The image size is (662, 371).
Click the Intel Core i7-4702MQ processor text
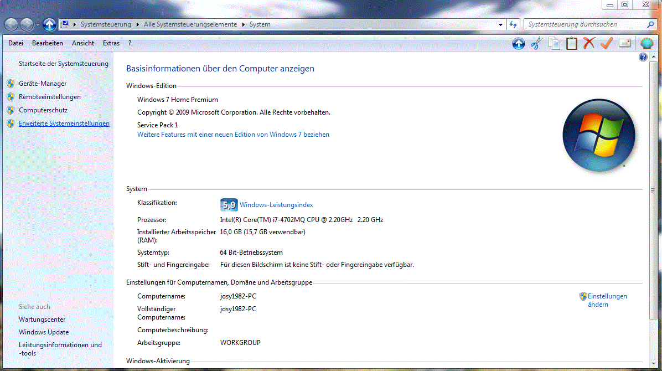302,220
